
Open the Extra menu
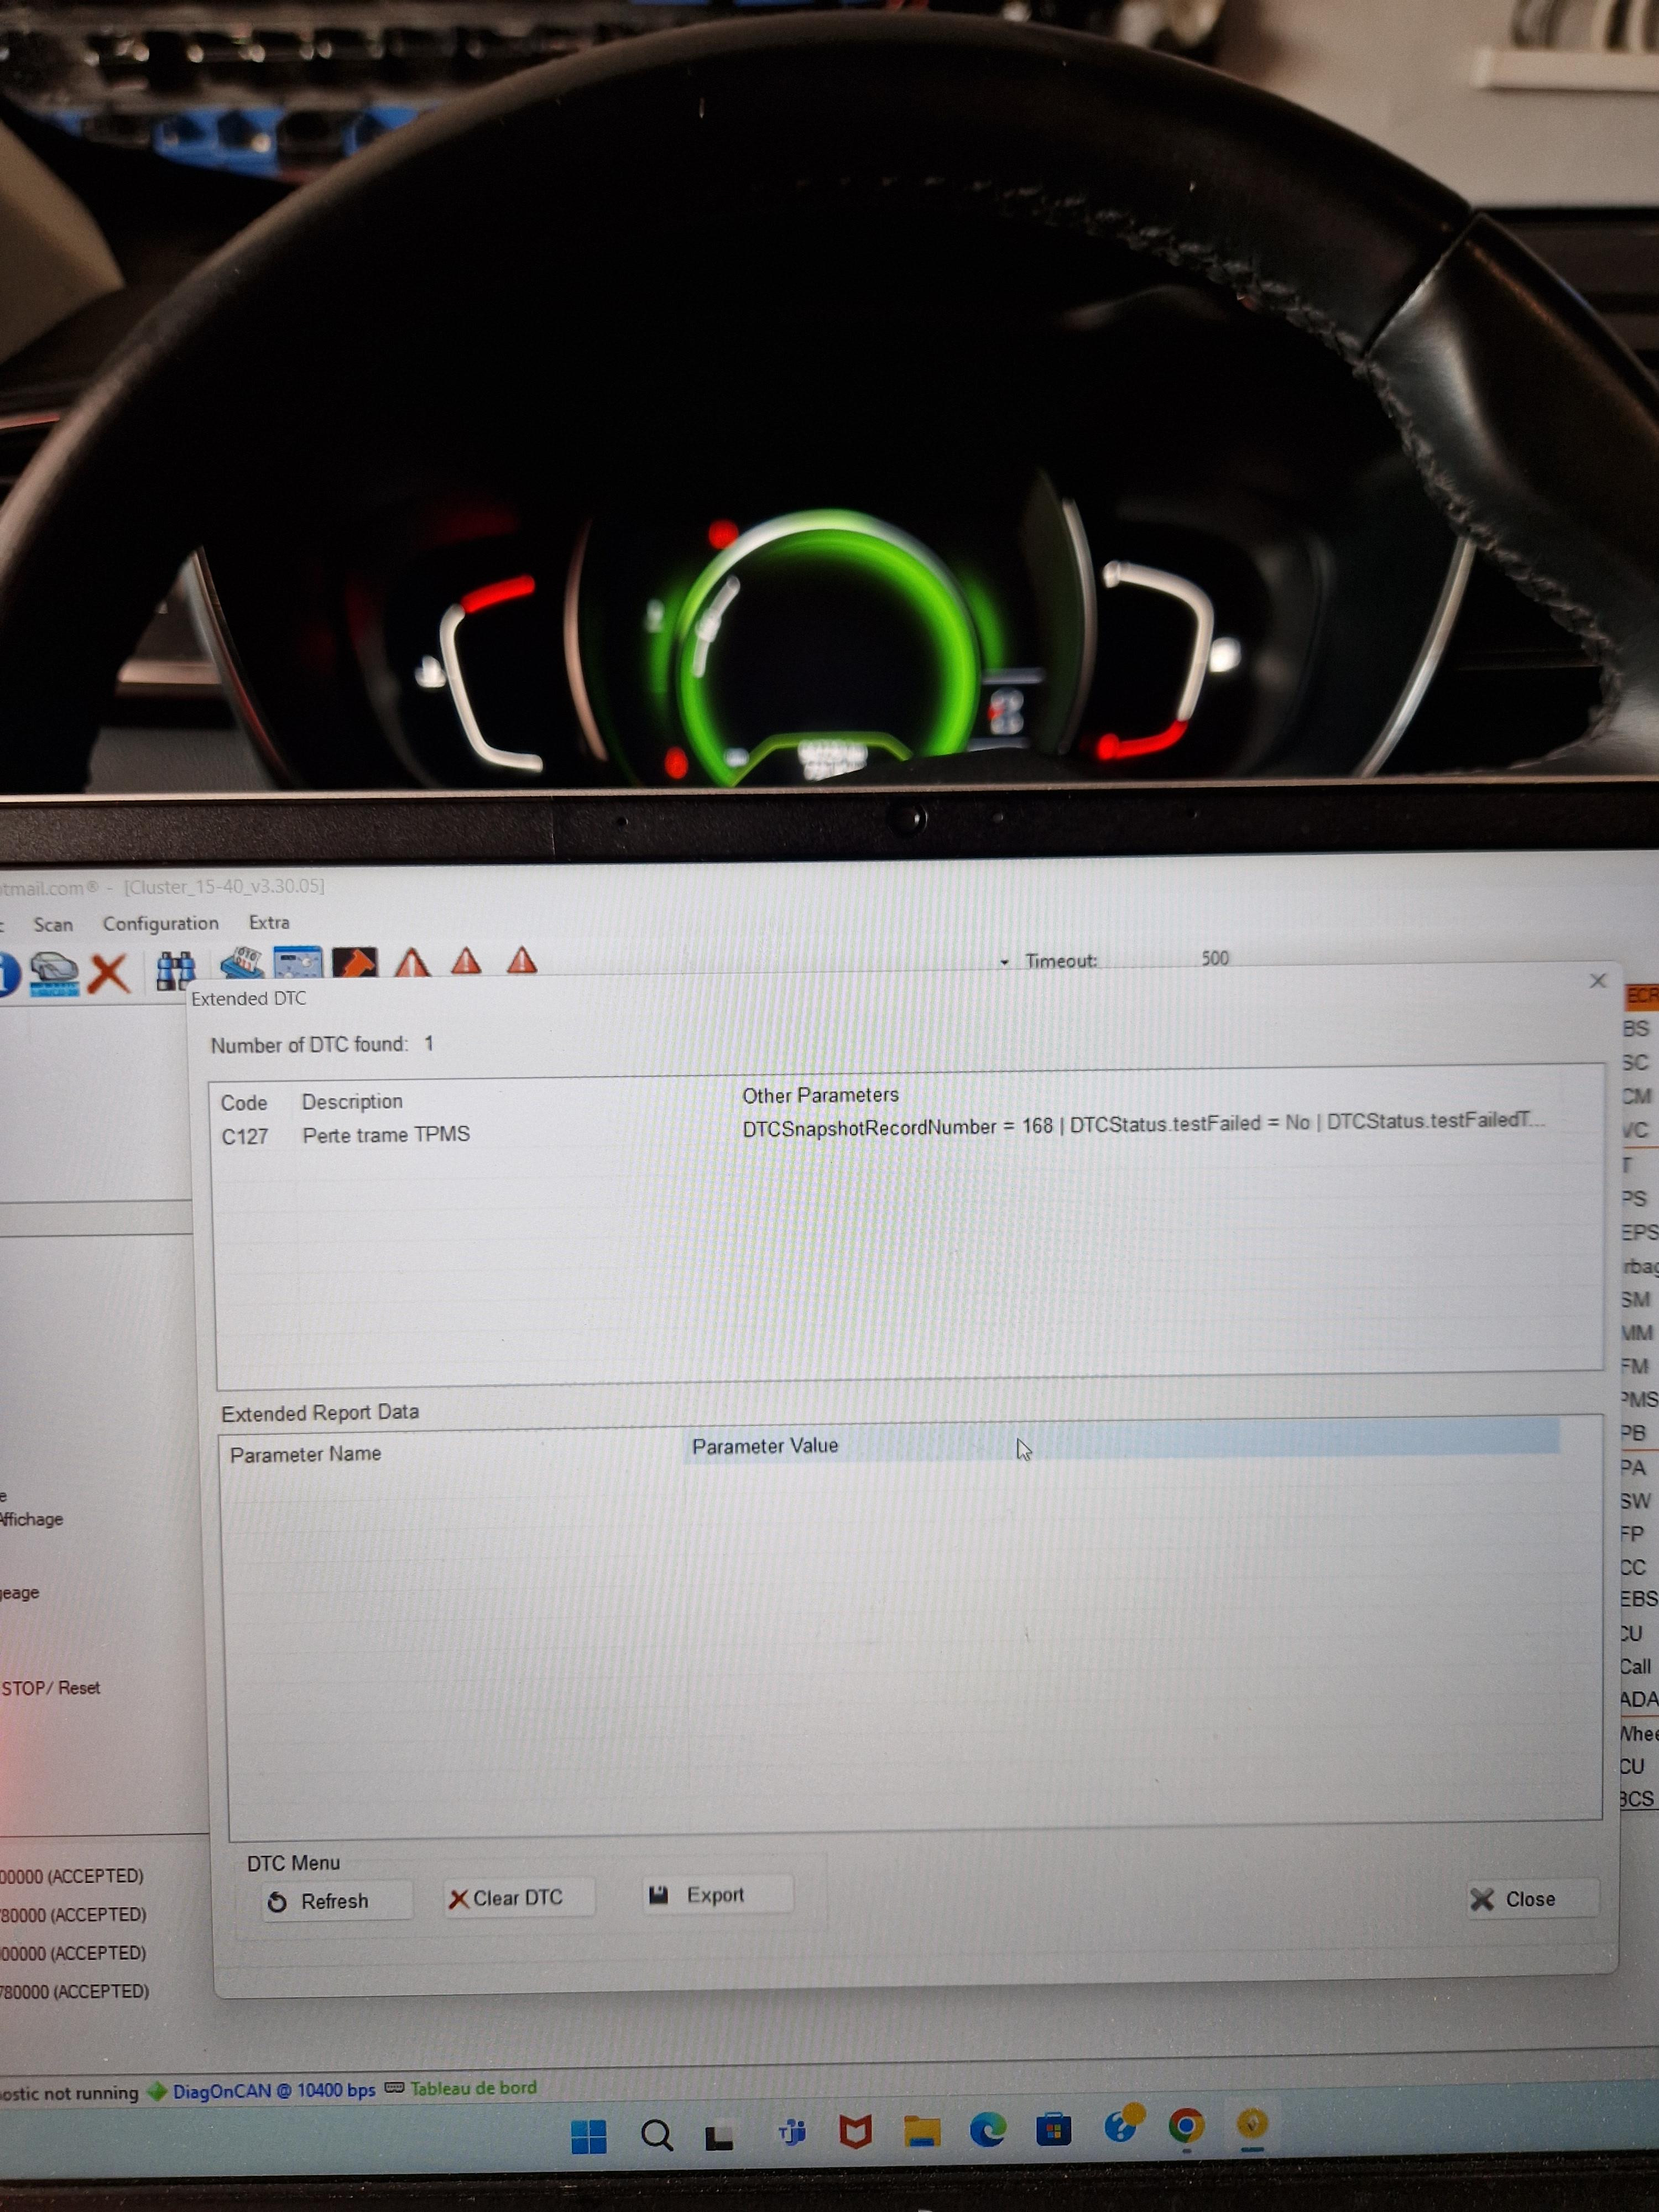[269, 922]
